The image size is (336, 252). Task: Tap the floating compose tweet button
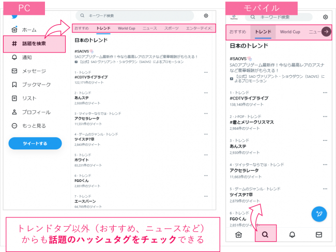319,213
